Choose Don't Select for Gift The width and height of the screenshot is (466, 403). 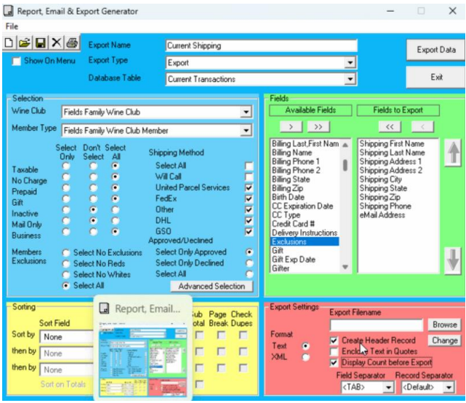[x=94, y=198]
